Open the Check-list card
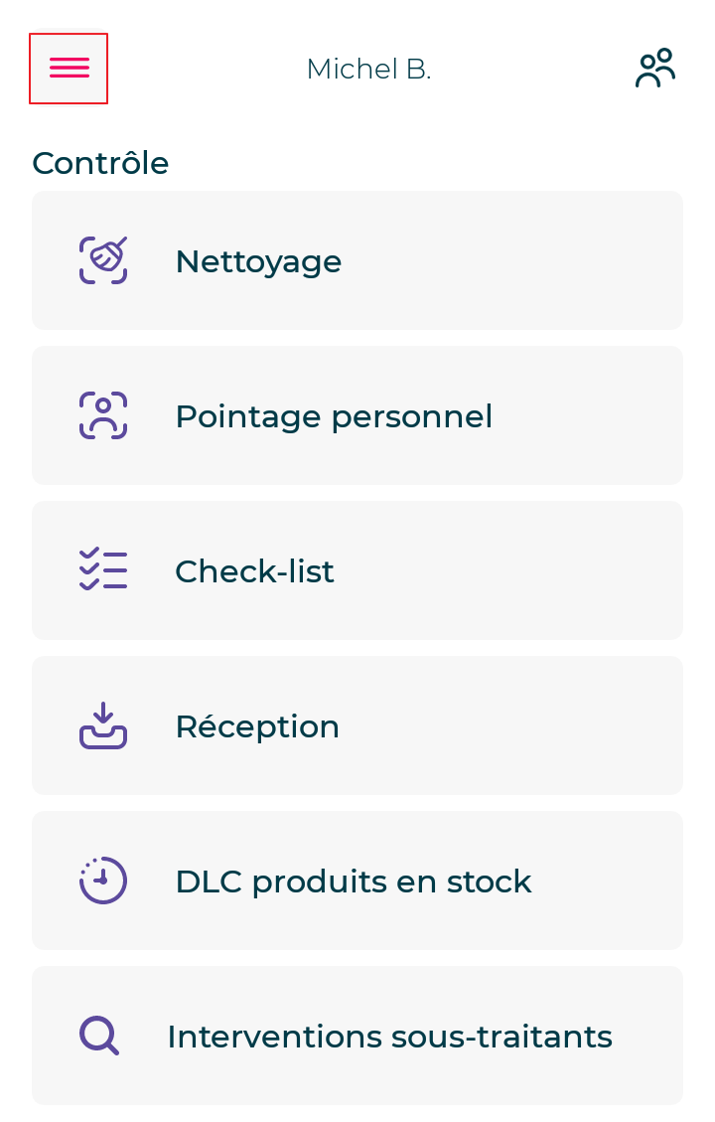Screen dimensions: 715x1122 pos(497,570)
